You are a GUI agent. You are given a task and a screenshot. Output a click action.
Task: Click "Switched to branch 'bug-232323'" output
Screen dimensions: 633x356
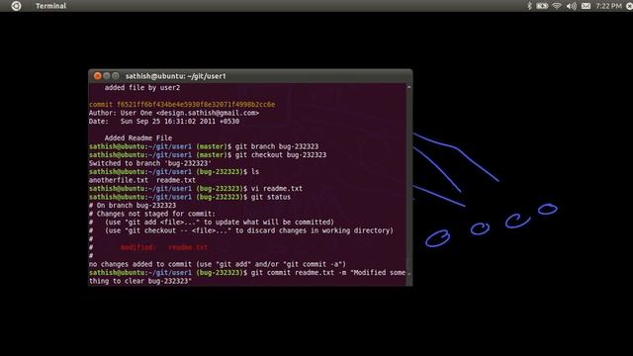[x=150, y=163]
